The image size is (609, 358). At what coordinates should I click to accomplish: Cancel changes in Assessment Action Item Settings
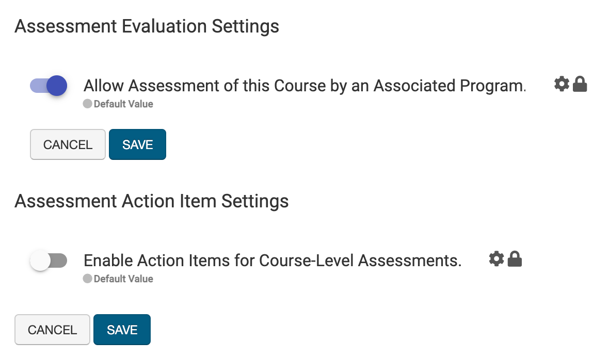pyautogui.click(x=52, y=330)
